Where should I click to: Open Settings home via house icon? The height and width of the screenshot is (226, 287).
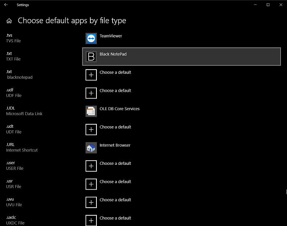[x=9, y=21]
